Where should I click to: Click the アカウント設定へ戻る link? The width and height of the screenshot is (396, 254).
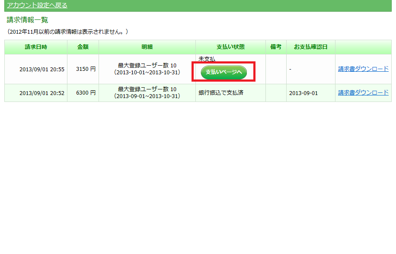[37, 5]
